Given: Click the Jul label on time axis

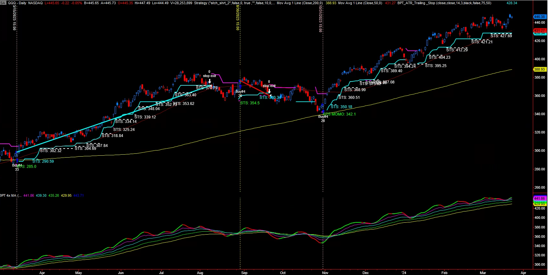Looking at the screenshot, I should click(x=161, y=273).
